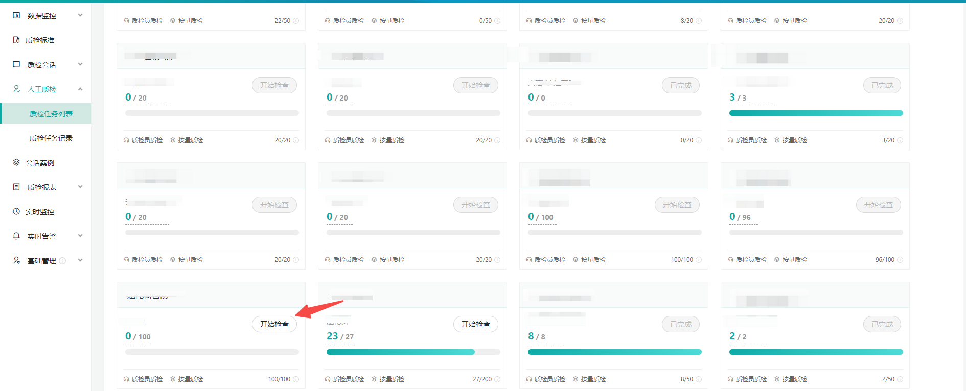The width and height of the screenshot is (966, 391).
Task: Click the info icon next to 96/100
Action: [900, 260]
